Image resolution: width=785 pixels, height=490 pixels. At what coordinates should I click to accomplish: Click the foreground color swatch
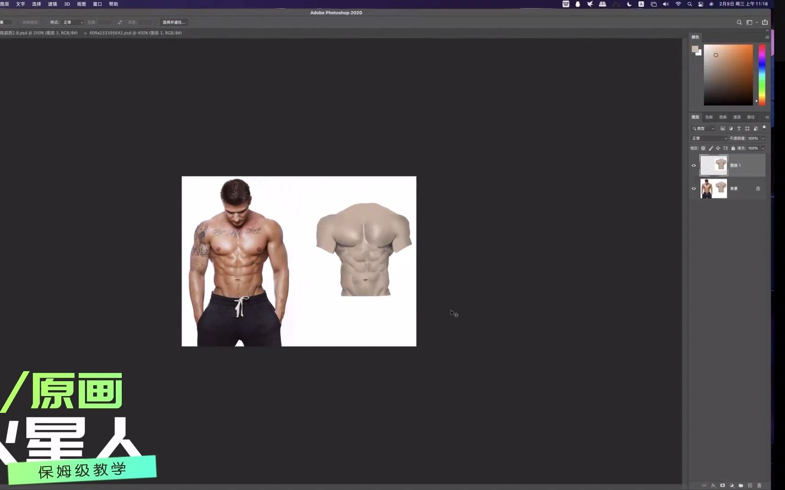(695, 49)
